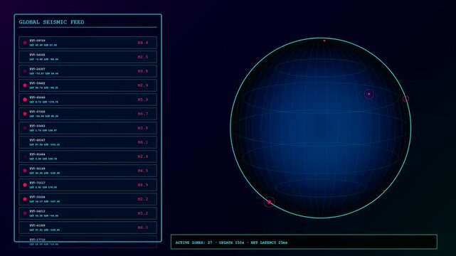
Task: Select the tiny marker on globe's lower-right edge
Action: pyautogui.click(x=384, y=191)
